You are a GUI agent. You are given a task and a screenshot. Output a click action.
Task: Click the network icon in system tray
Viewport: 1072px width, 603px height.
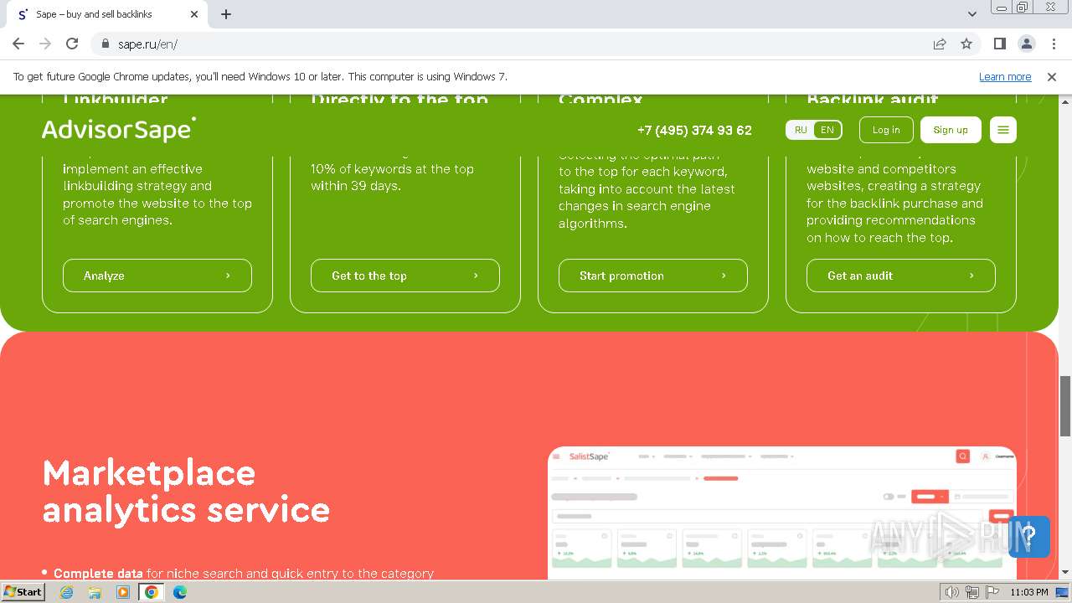pos(972,592)
